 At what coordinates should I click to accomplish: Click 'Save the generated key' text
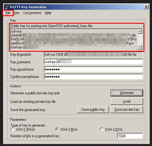(28, 110)
